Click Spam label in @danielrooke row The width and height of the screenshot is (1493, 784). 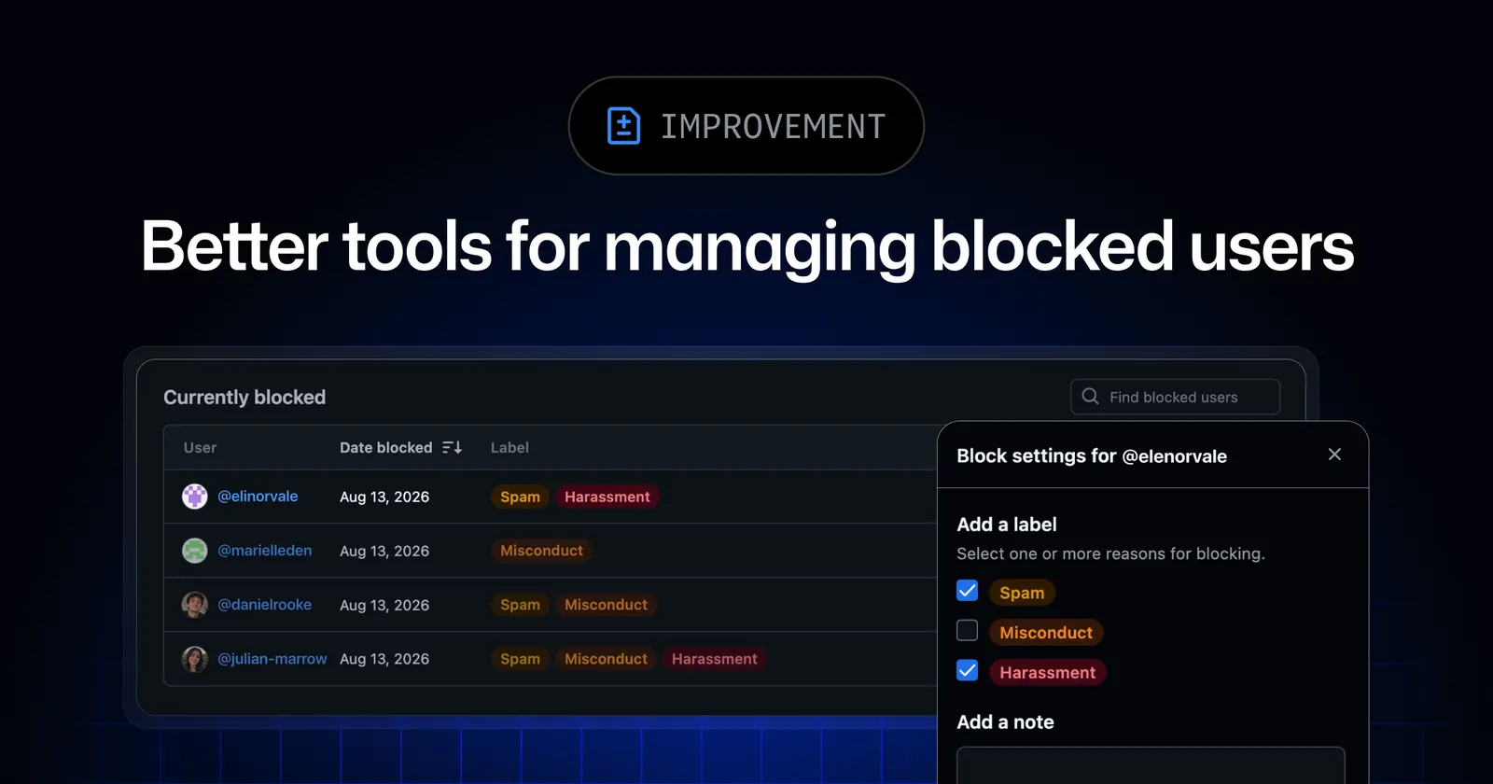[520, 605]
